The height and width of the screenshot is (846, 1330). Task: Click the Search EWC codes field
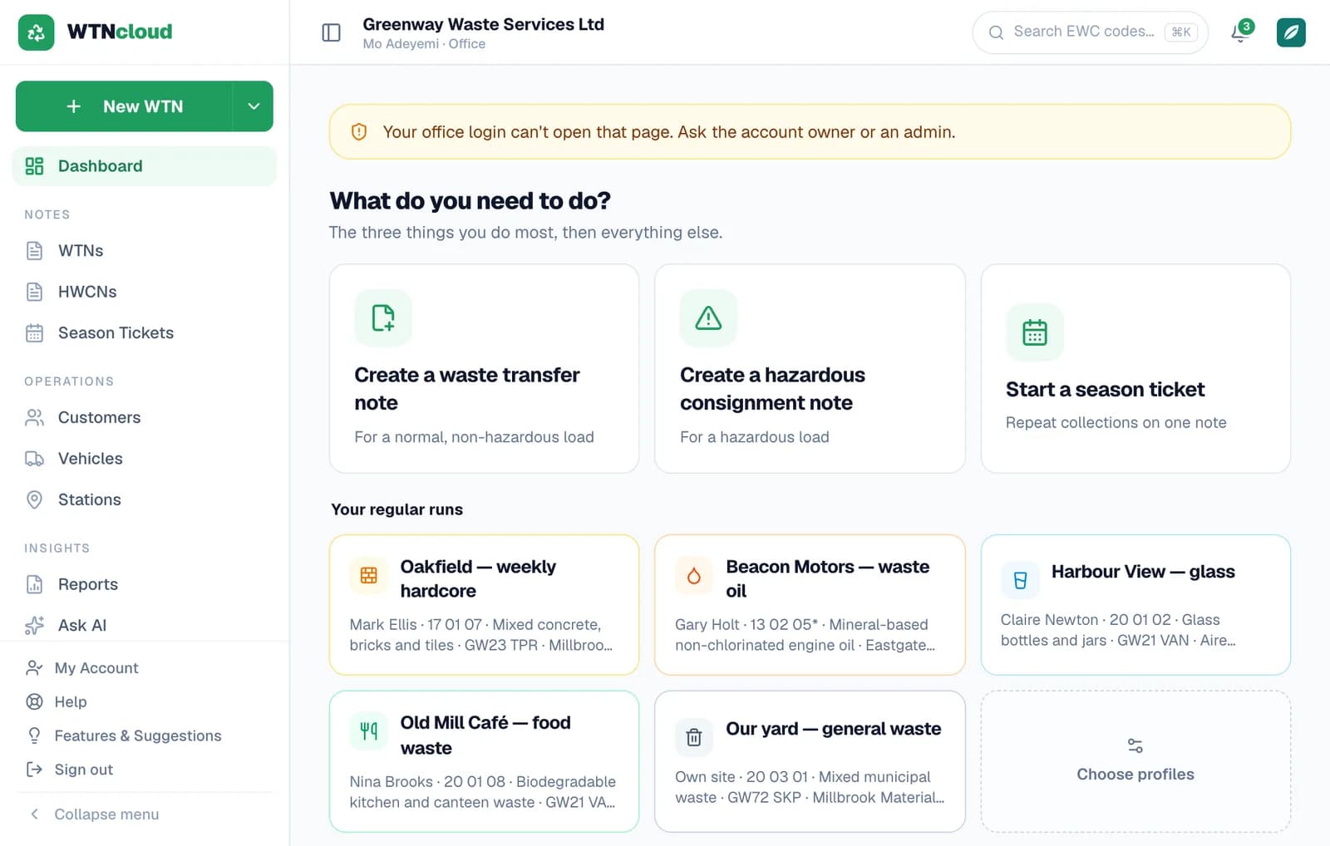coord(1090,32)
